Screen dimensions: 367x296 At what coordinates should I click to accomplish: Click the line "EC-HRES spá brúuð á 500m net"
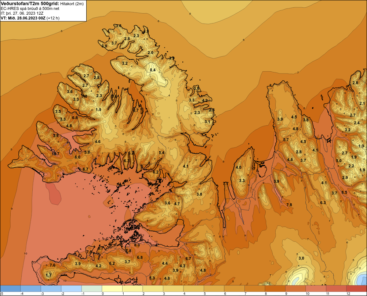(x=30, y=8)
